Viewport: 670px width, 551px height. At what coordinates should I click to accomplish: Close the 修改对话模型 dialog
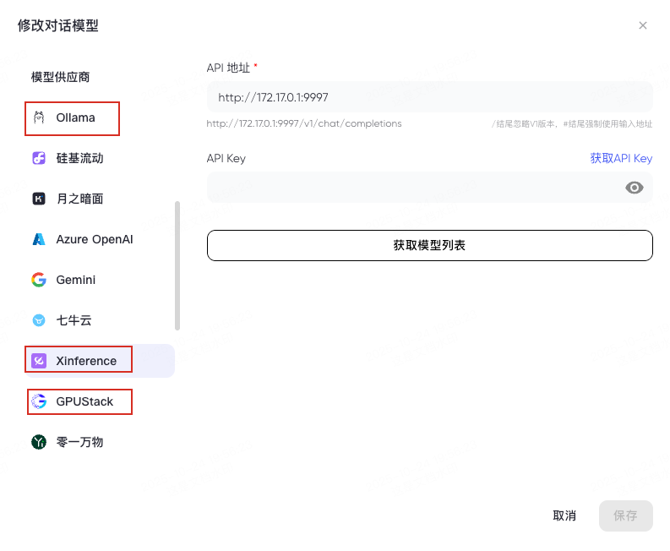(x=643, y=25)
